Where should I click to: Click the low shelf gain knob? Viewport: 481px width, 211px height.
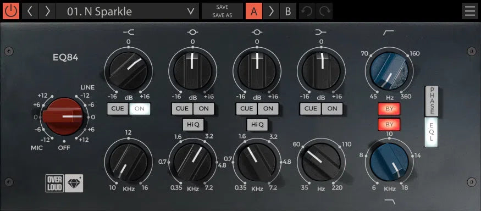point(321,71)
